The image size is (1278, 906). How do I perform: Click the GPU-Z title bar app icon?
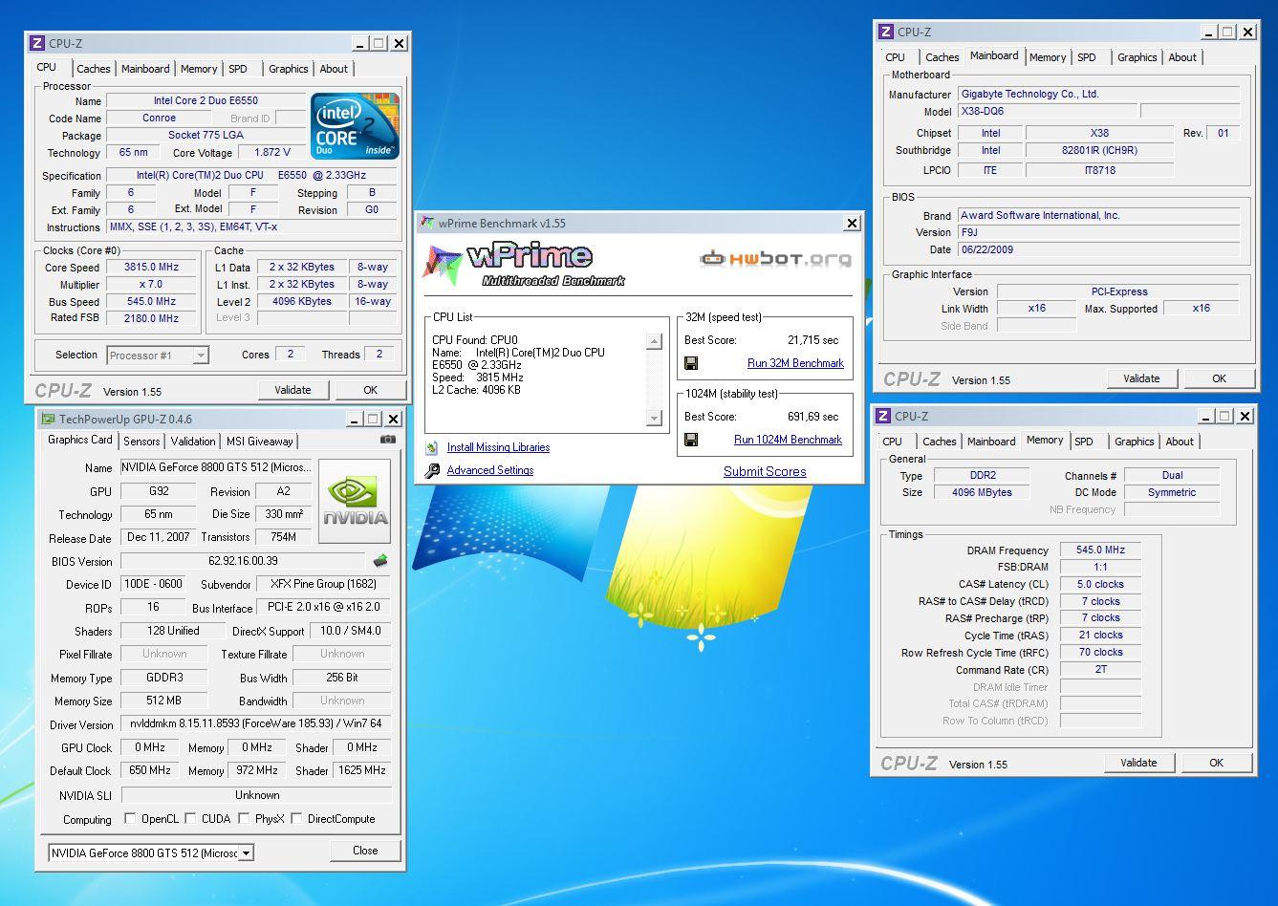click(x=48, y=419)
